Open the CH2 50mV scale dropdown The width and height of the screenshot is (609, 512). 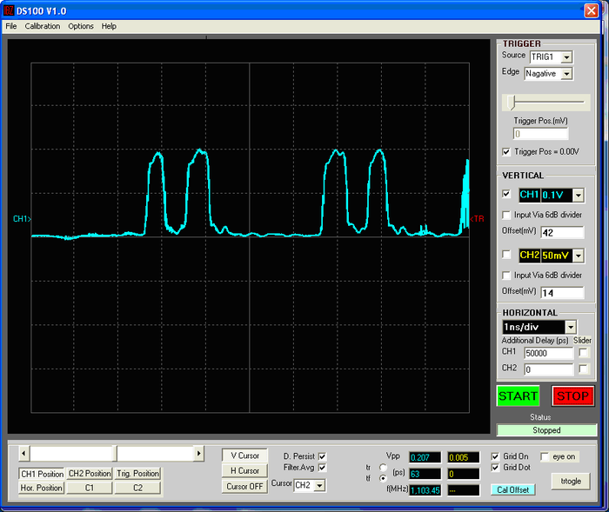click(x=579, y=256)
